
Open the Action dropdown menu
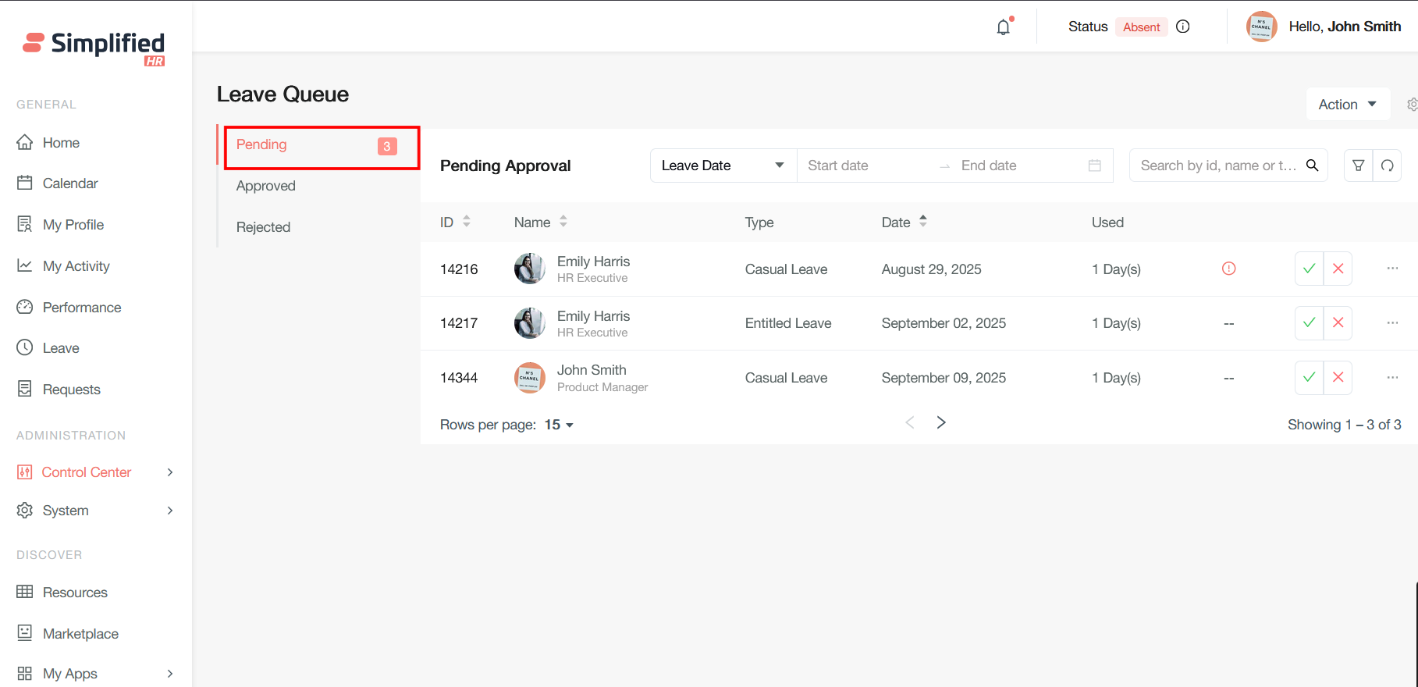pos(1347,105)
